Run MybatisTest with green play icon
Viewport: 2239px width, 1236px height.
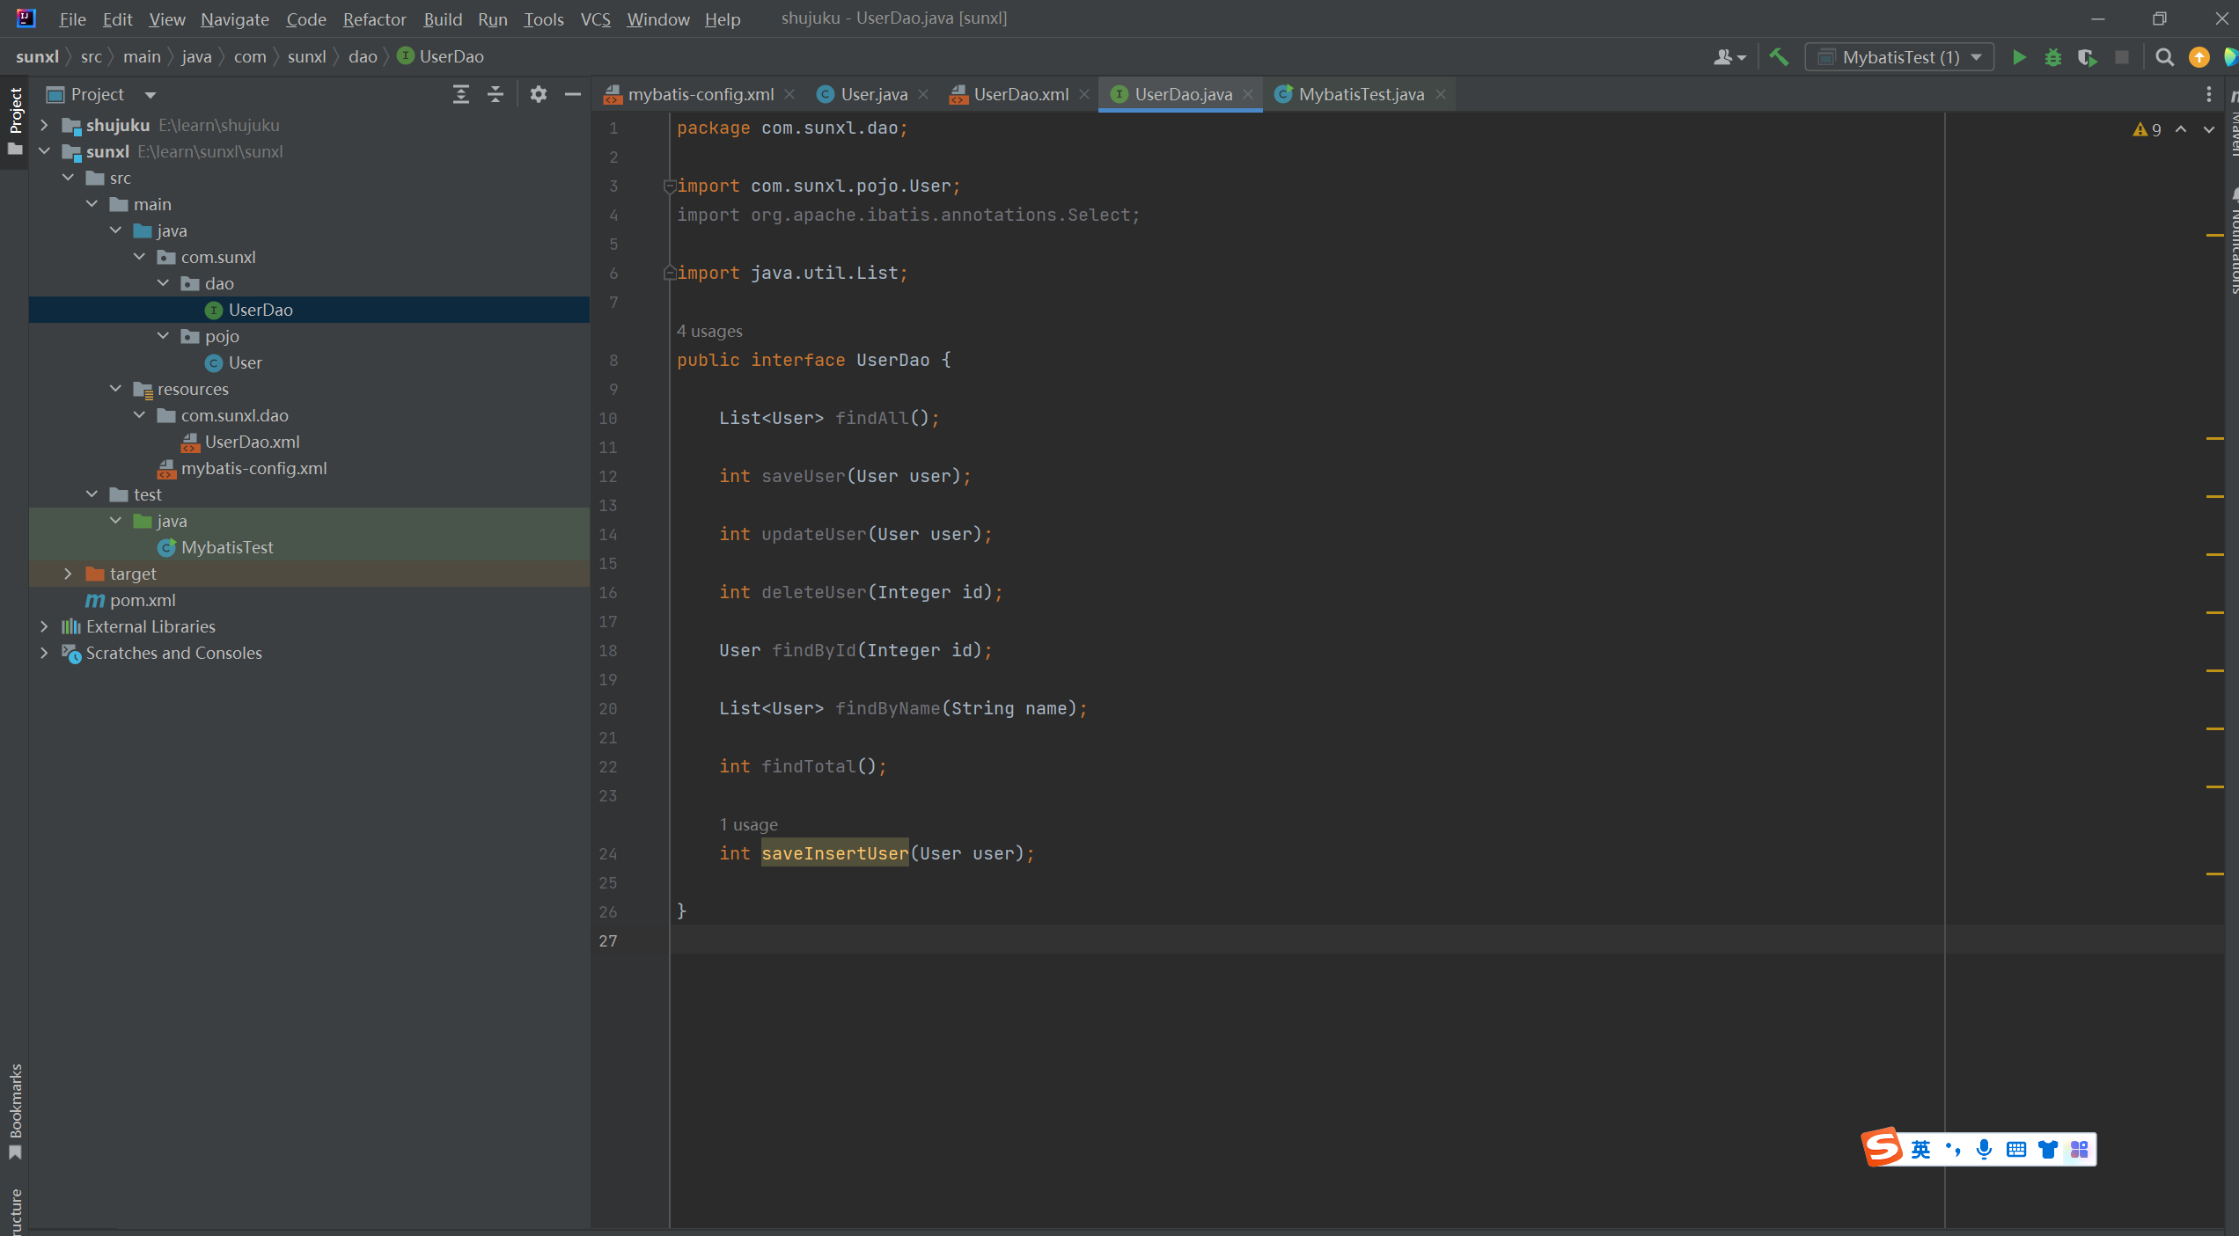click(2019, 57)
